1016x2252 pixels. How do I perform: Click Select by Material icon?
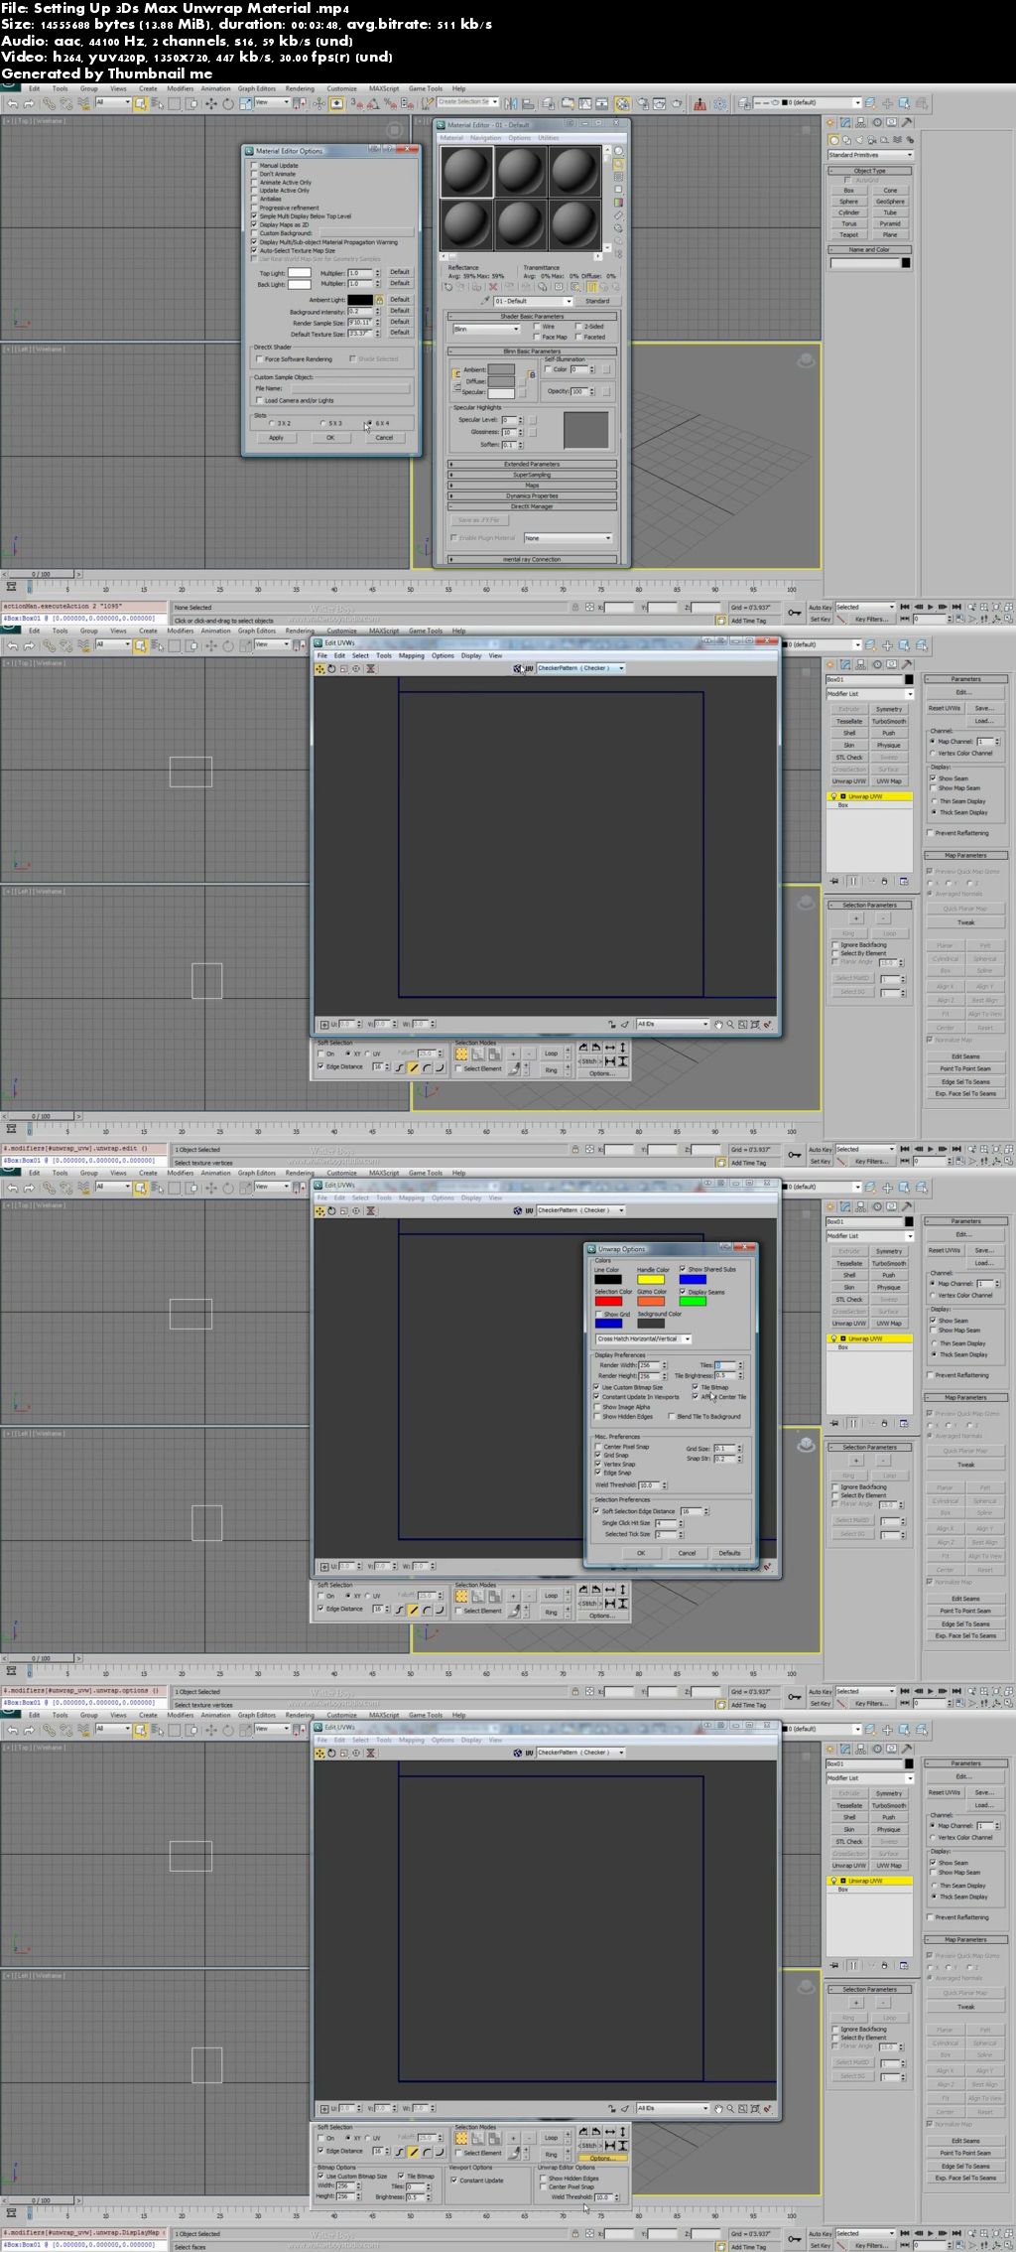coord(619,240)
